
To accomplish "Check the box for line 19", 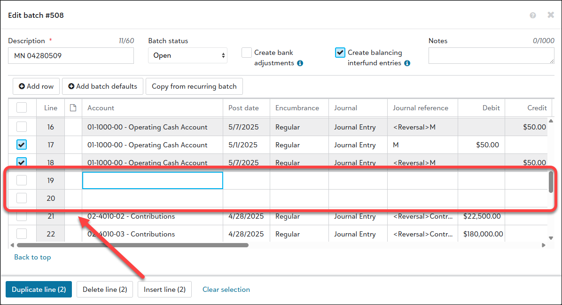I will (x=22, y=180).
